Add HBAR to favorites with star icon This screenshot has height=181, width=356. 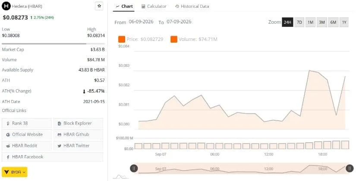pyautogui.click(x=99, y=6)
